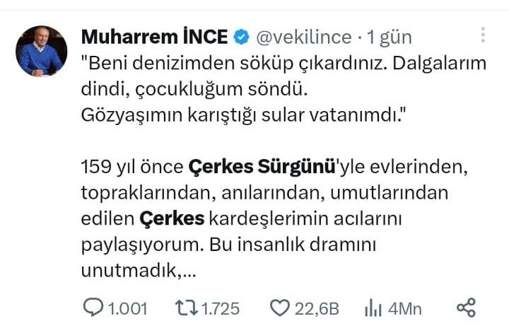
Task: Open the three-dot more options menu
Action: pyautogui.click(x=483, y=35)
